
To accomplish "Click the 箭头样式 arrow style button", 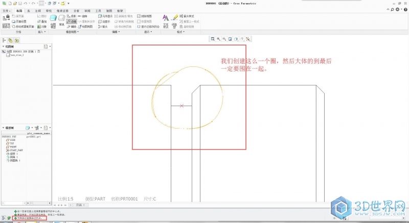I will [x=187, y=16].
